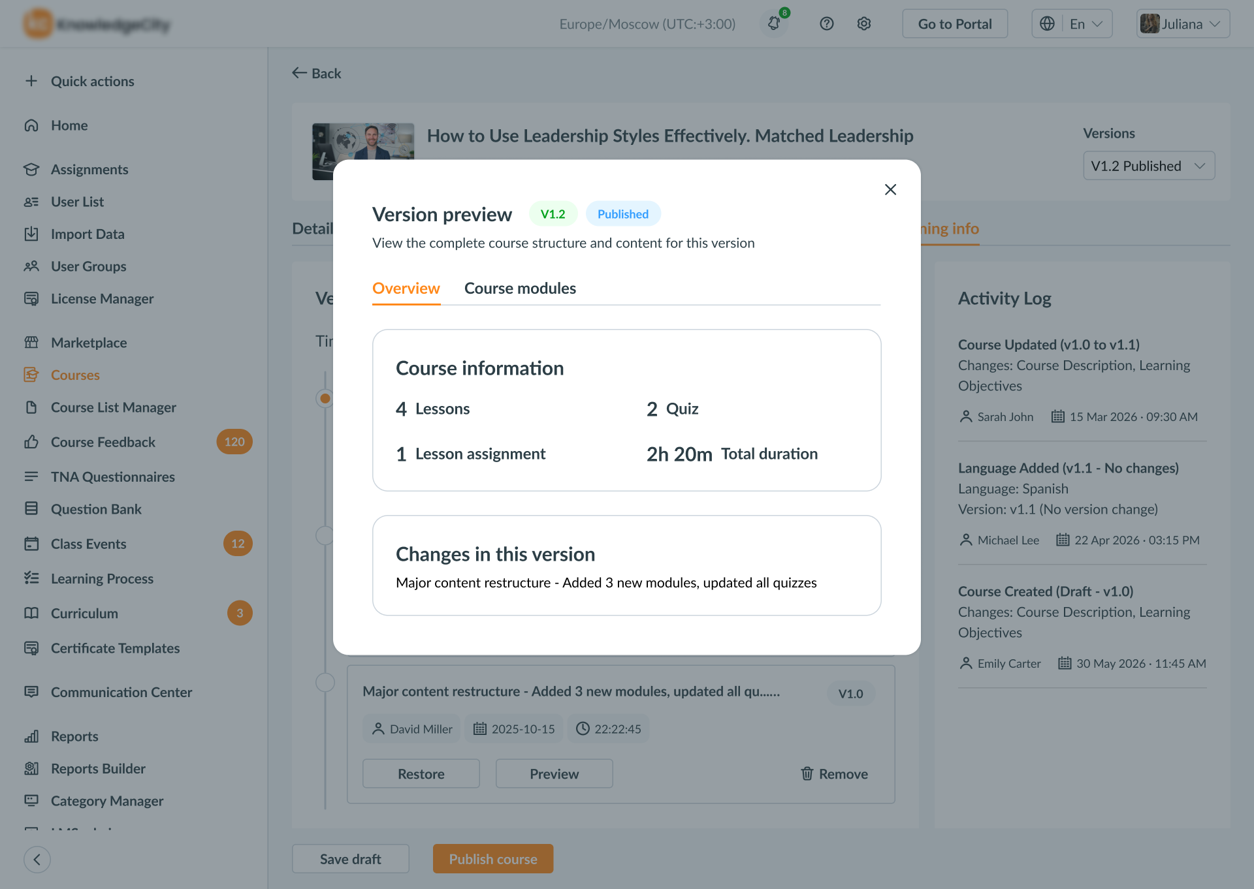Select the Overview tab
This screenshot has width=1254, height=889.
tap(406, 289)
